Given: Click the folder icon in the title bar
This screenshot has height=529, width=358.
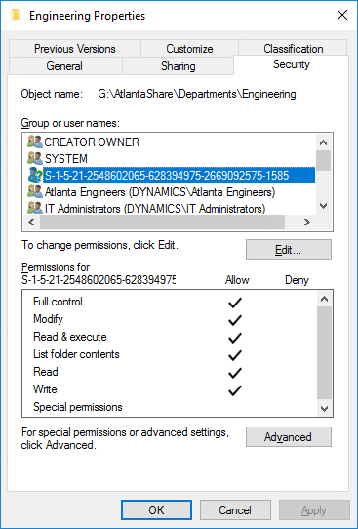Looking at the screenshot, I should (16, 16).
